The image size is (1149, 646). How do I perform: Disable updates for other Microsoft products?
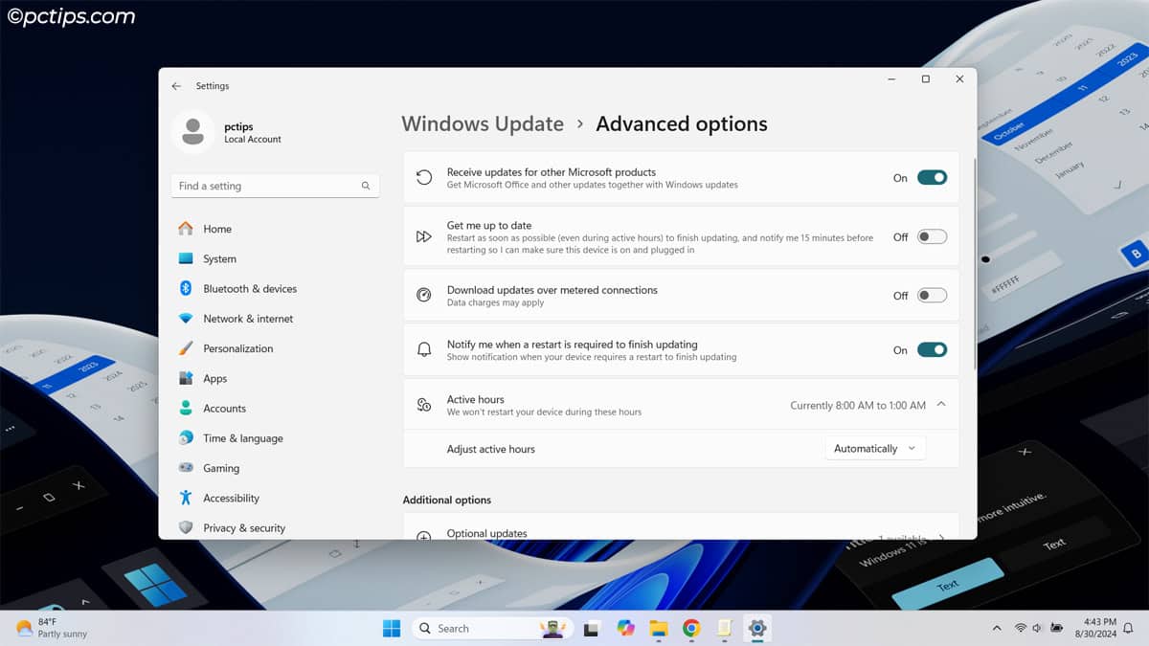tap(931, 177)
